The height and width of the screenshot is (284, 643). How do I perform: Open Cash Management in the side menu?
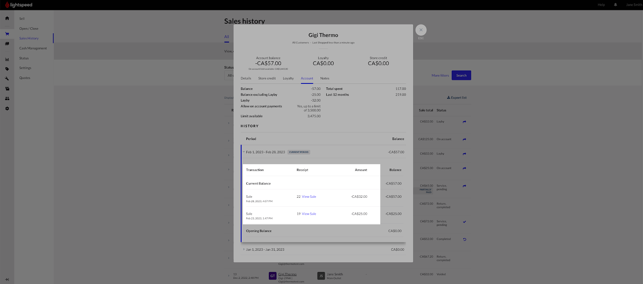tap(33, 48)
